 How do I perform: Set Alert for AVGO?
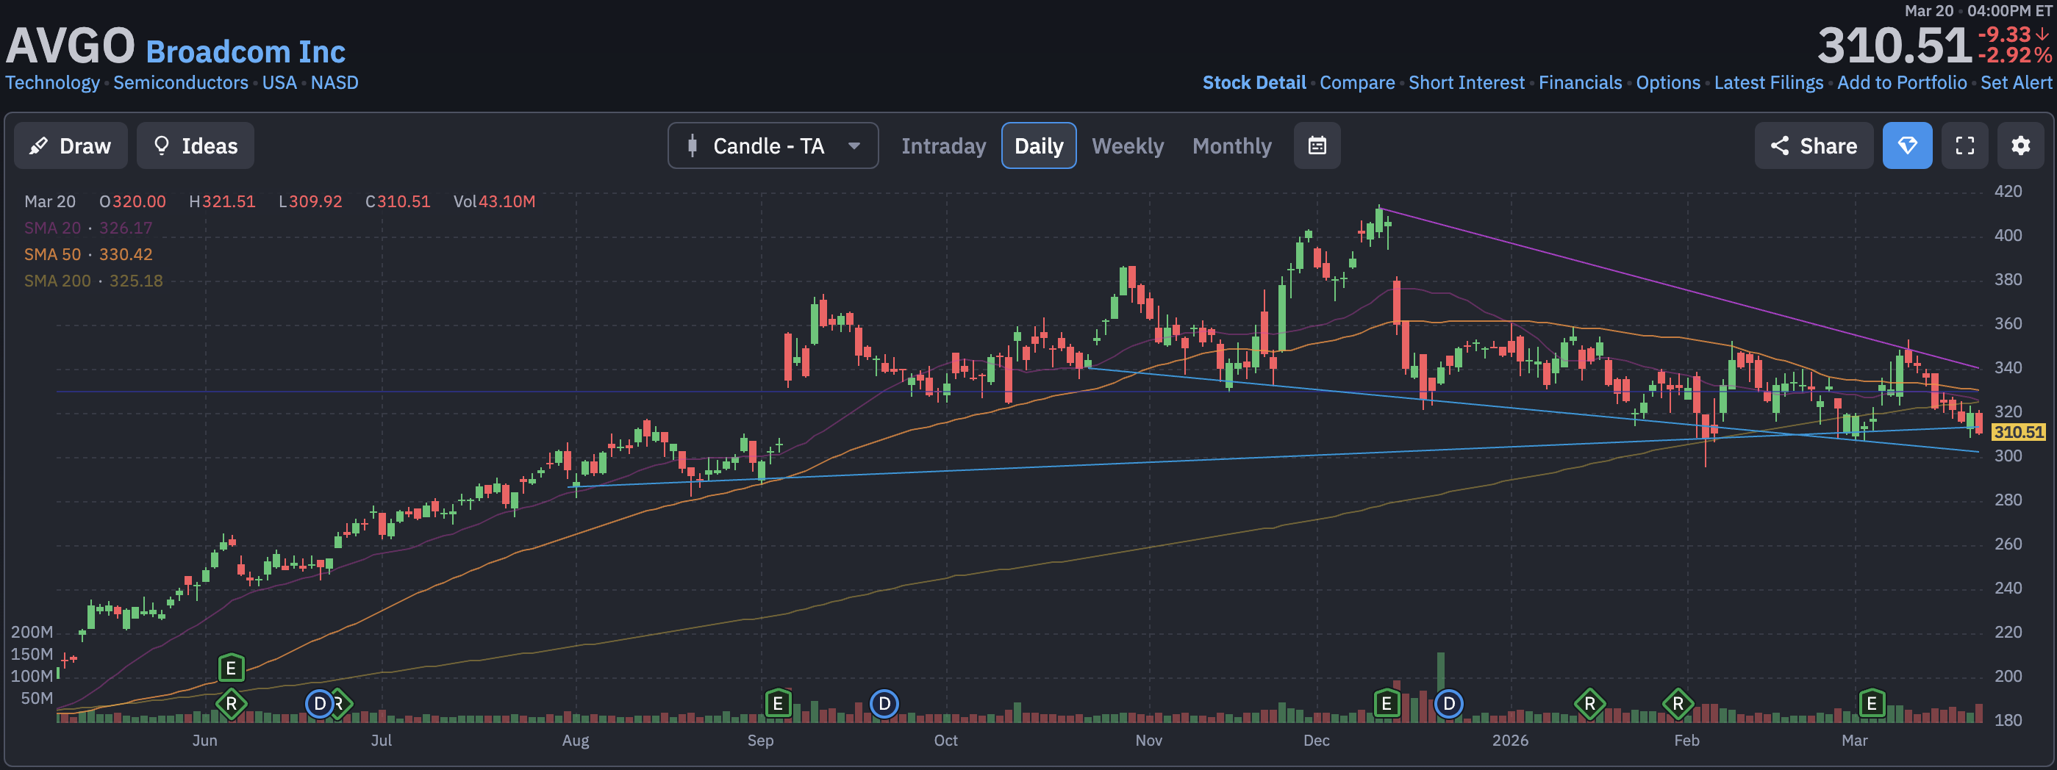(x=2016, y=82)
